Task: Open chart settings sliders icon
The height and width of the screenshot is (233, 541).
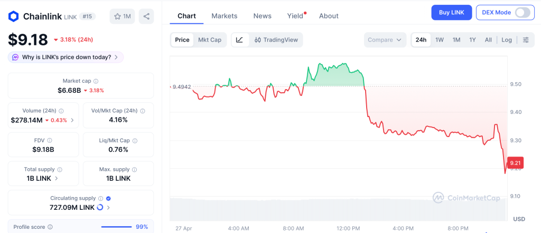Action: [x=525, y=40]
